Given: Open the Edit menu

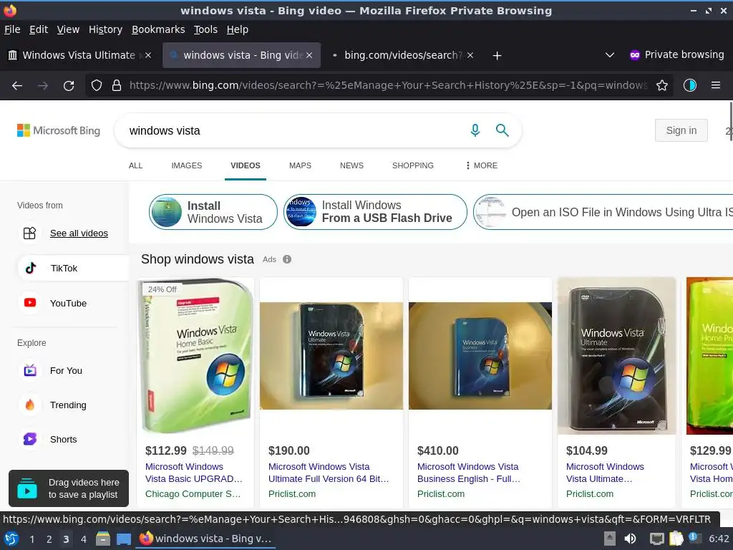Looking at the screenshot, I should pos(39,29).
